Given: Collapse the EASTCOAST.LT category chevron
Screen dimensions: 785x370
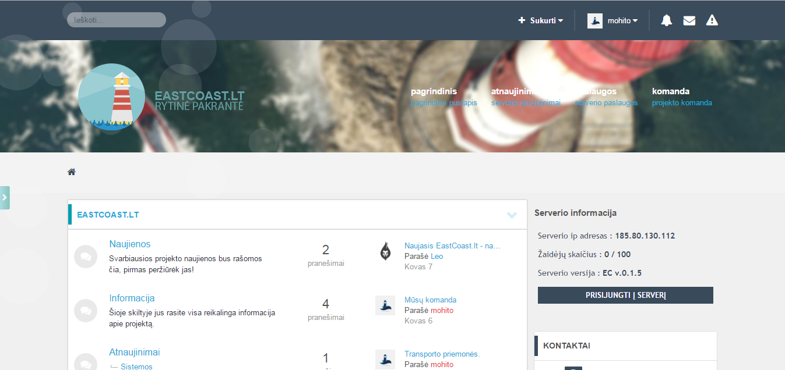Looking at the screenshot, I should tap(512, 215).
